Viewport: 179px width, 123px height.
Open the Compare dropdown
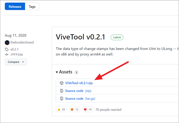pos(16,62)
